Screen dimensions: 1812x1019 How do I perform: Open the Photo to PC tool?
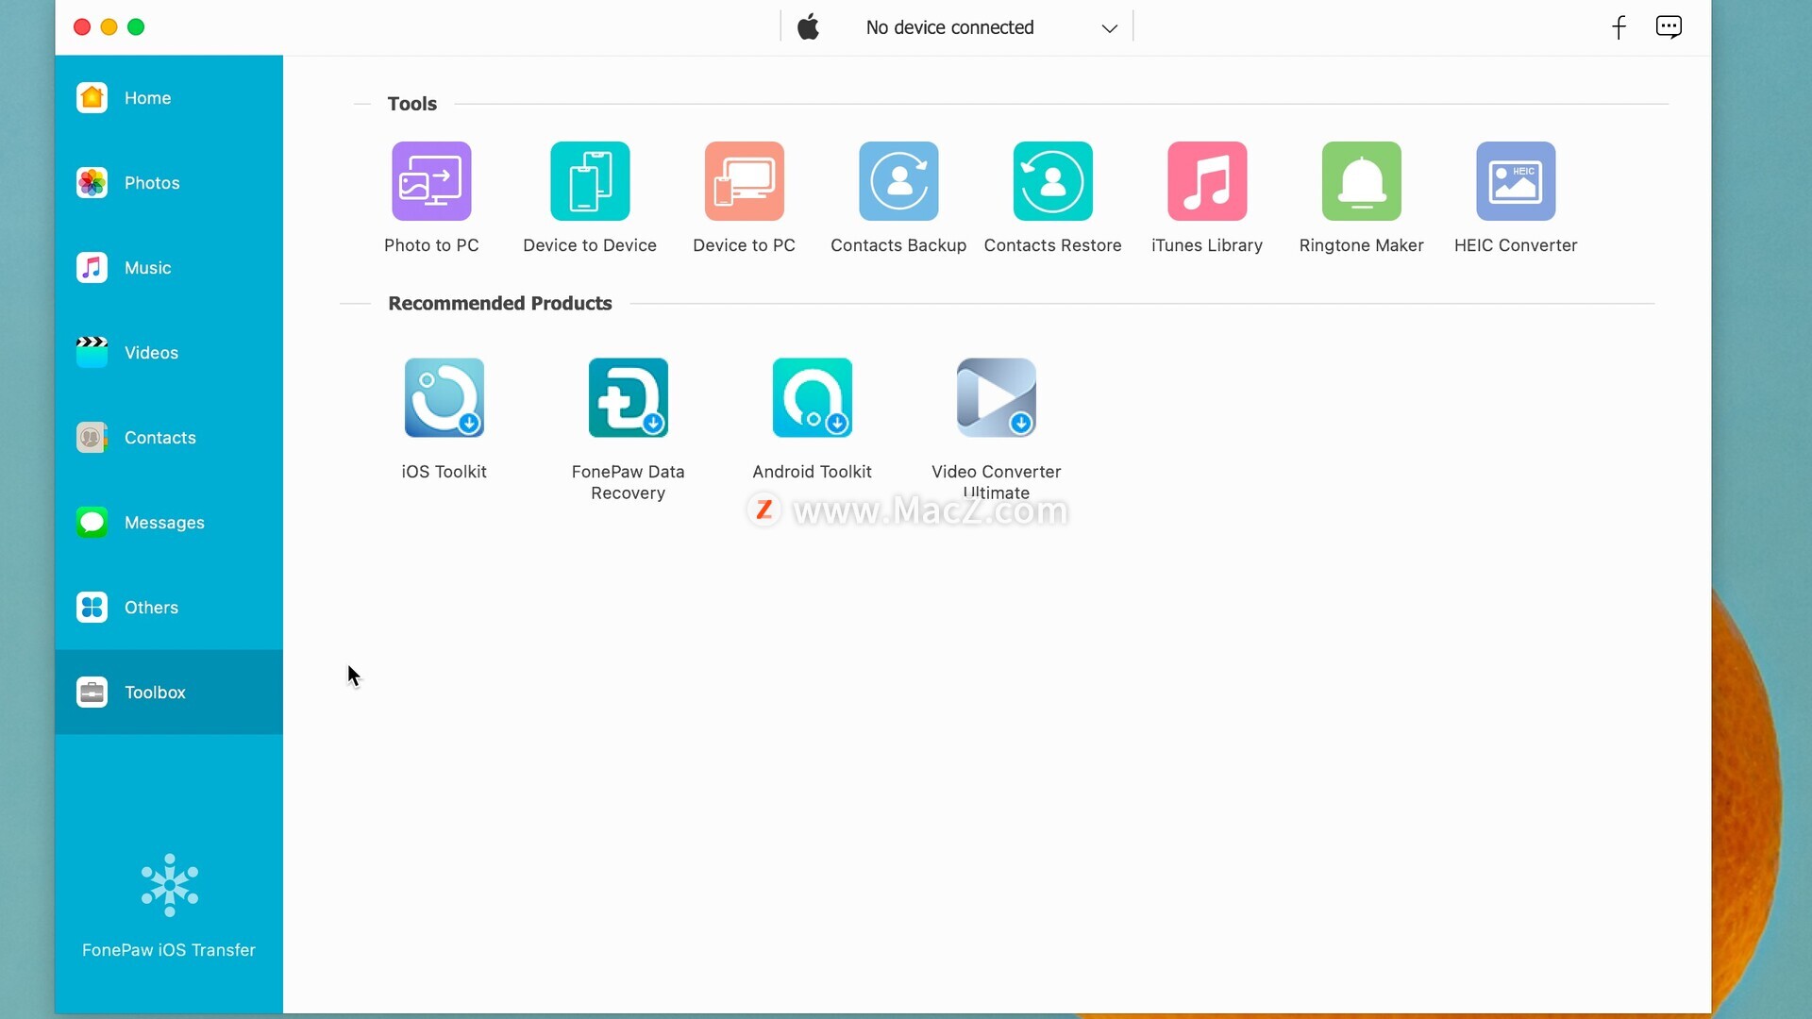tap(431, 181)
